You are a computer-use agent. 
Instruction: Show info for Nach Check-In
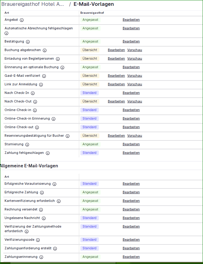tap(33, 93)
